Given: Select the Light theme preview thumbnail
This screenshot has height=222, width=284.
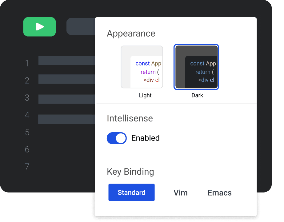Looking at the screenshot, I should 142,67.
